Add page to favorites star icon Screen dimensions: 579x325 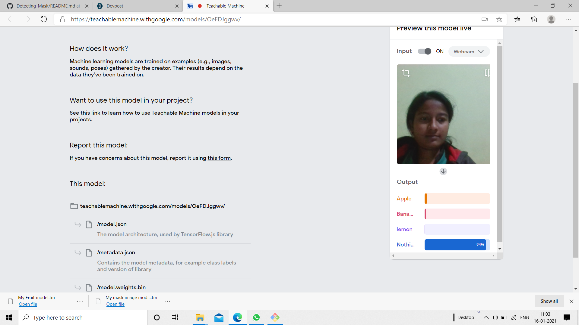(499, 19)
